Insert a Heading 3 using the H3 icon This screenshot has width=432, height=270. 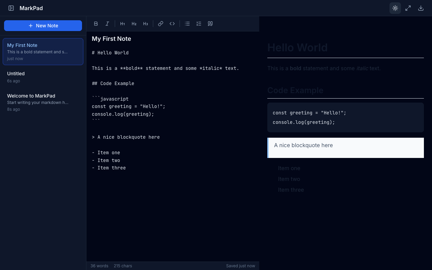click(x=145, y=24)
